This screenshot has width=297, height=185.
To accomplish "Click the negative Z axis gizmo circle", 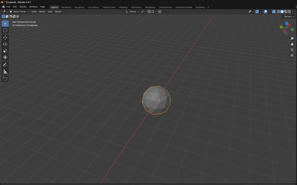I will click(287, 33).
